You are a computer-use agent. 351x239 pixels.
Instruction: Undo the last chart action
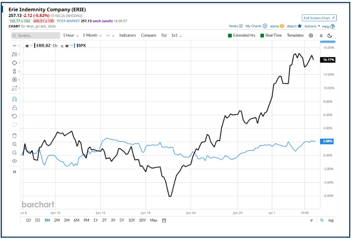coord(14,116)
